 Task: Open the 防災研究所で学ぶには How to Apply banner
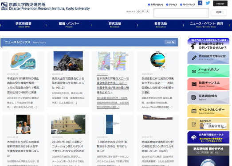click(208, 58)
